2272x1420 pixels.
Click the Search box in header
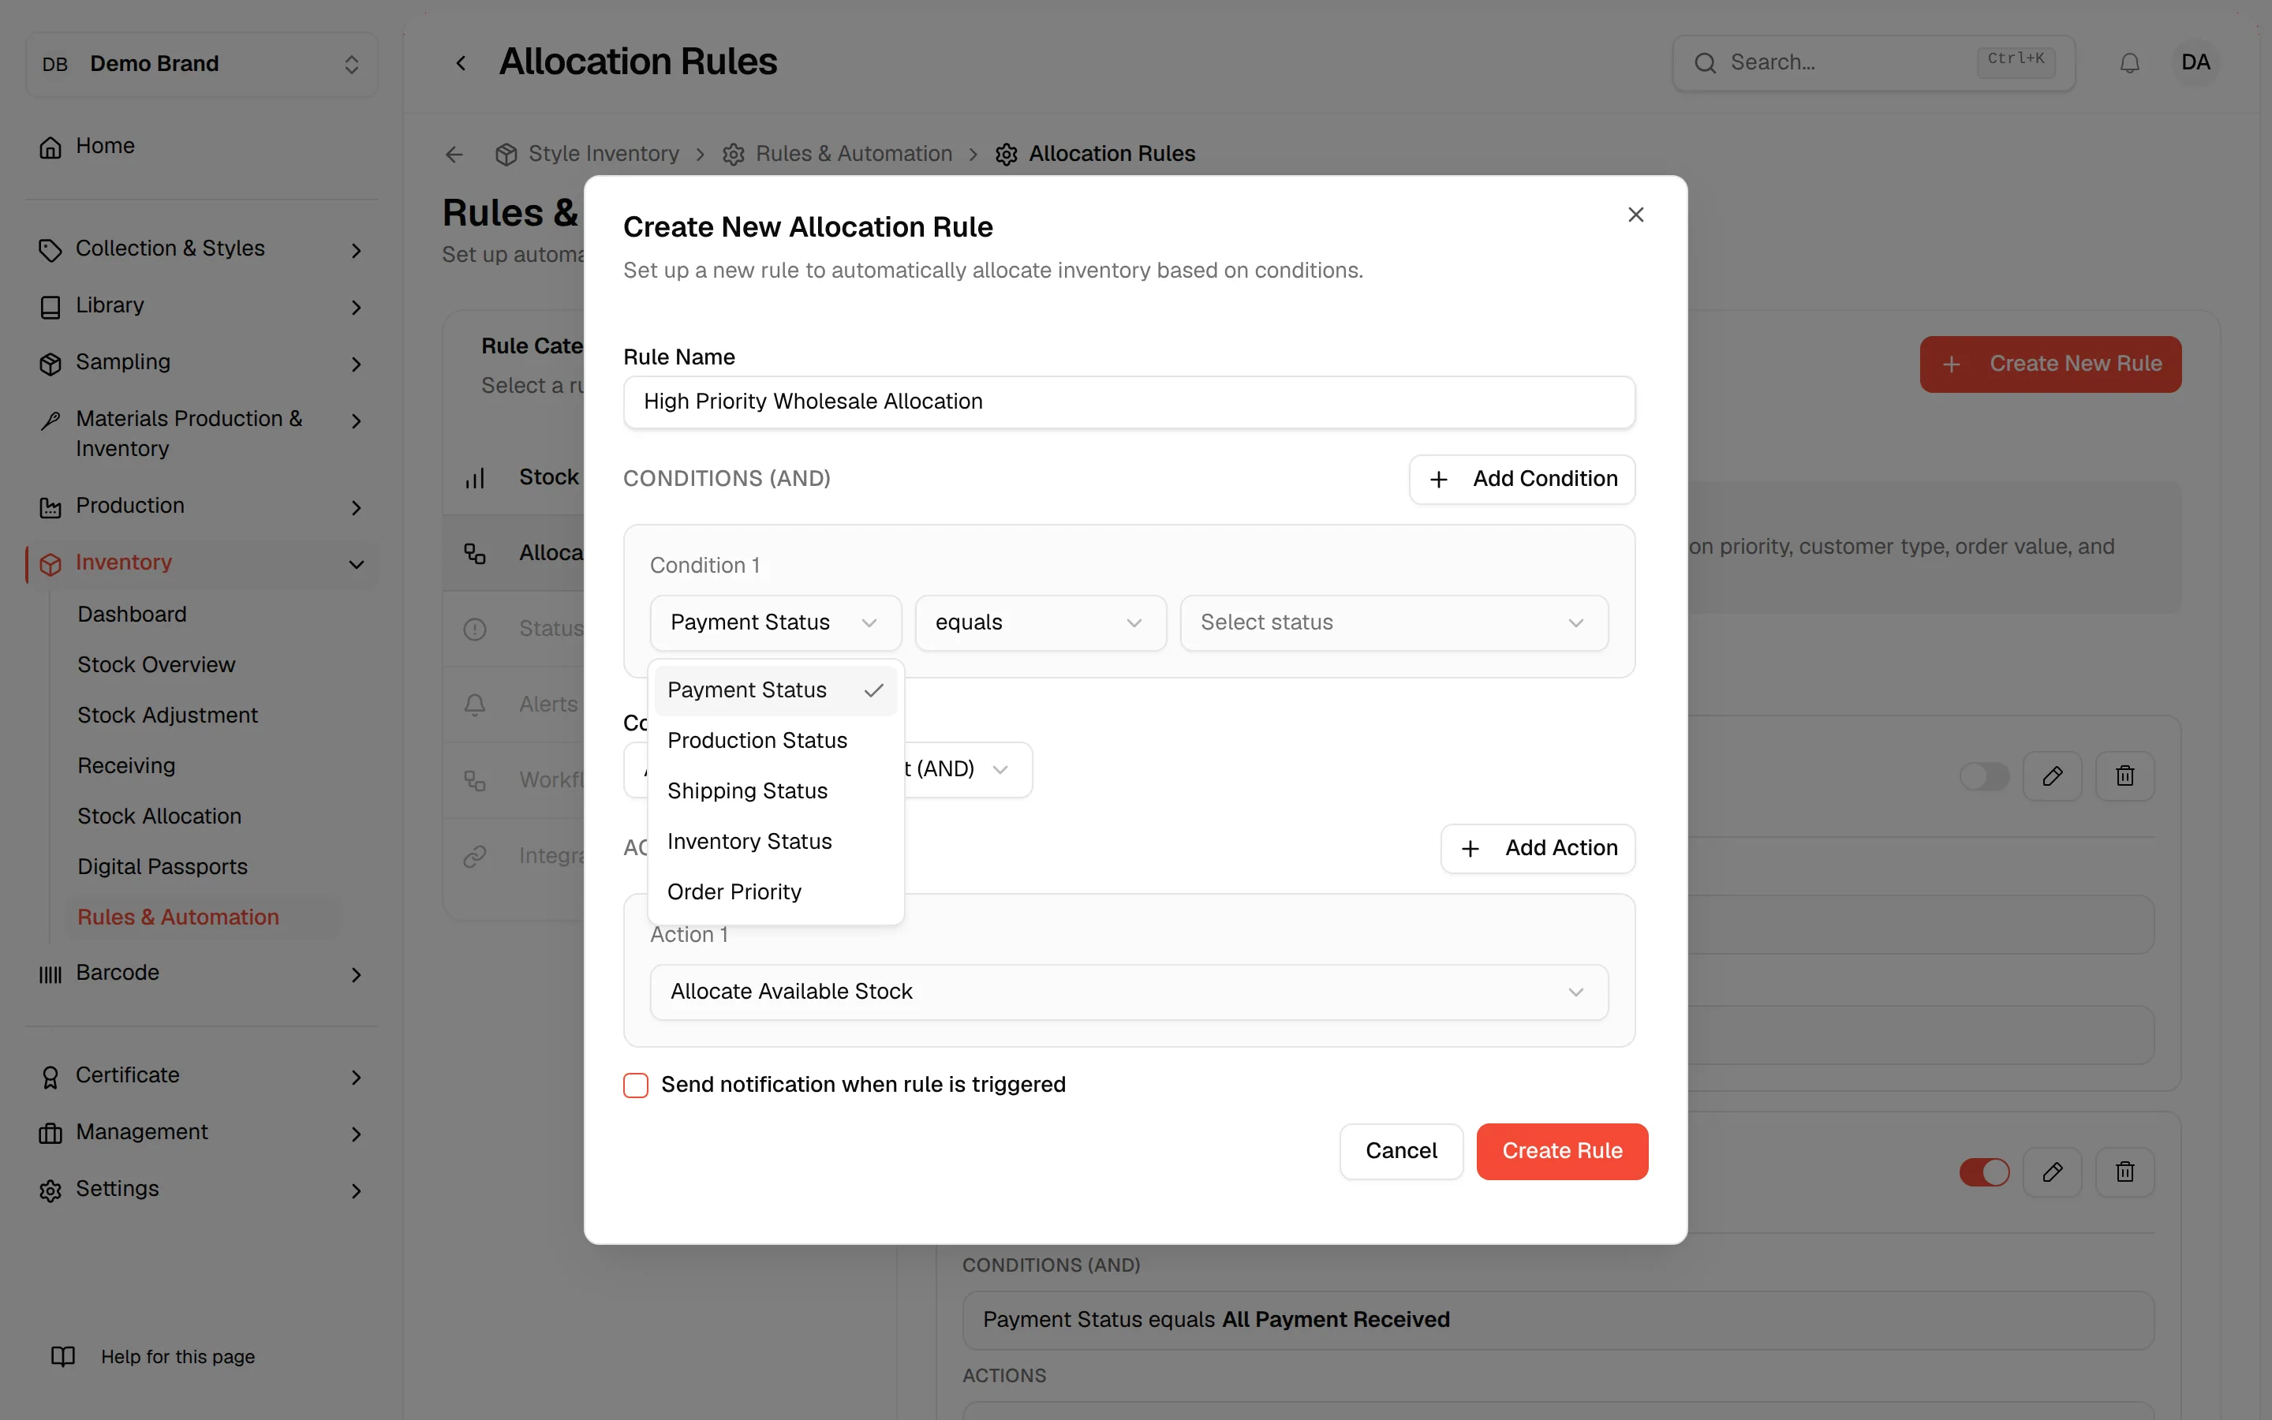pyautogui.click(x=1873, y=63)
